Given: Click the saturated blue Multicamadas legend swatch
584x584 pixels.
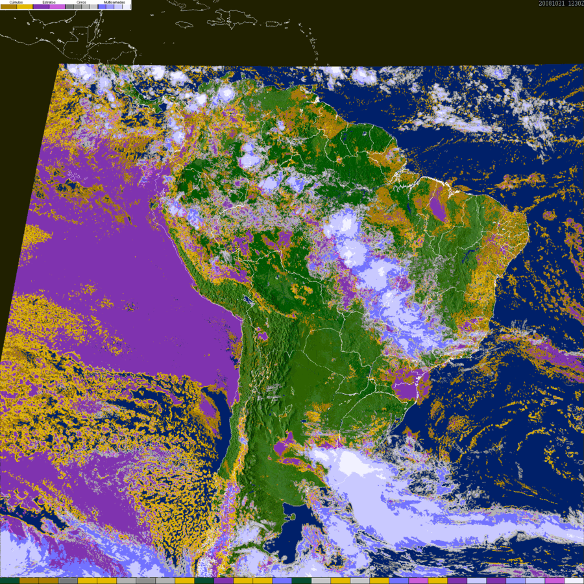Looking at the screenshot, I should pyautogui.click(x=102, y=6).
